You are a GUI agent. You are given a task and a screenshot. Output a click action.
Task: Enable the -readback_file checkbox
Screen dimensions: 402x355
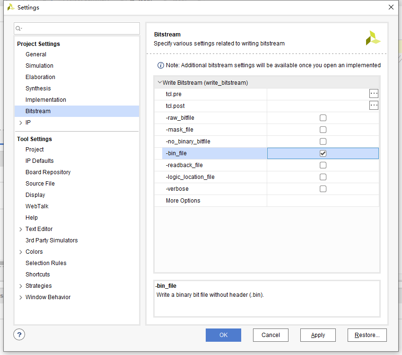(x=323, y=165)
